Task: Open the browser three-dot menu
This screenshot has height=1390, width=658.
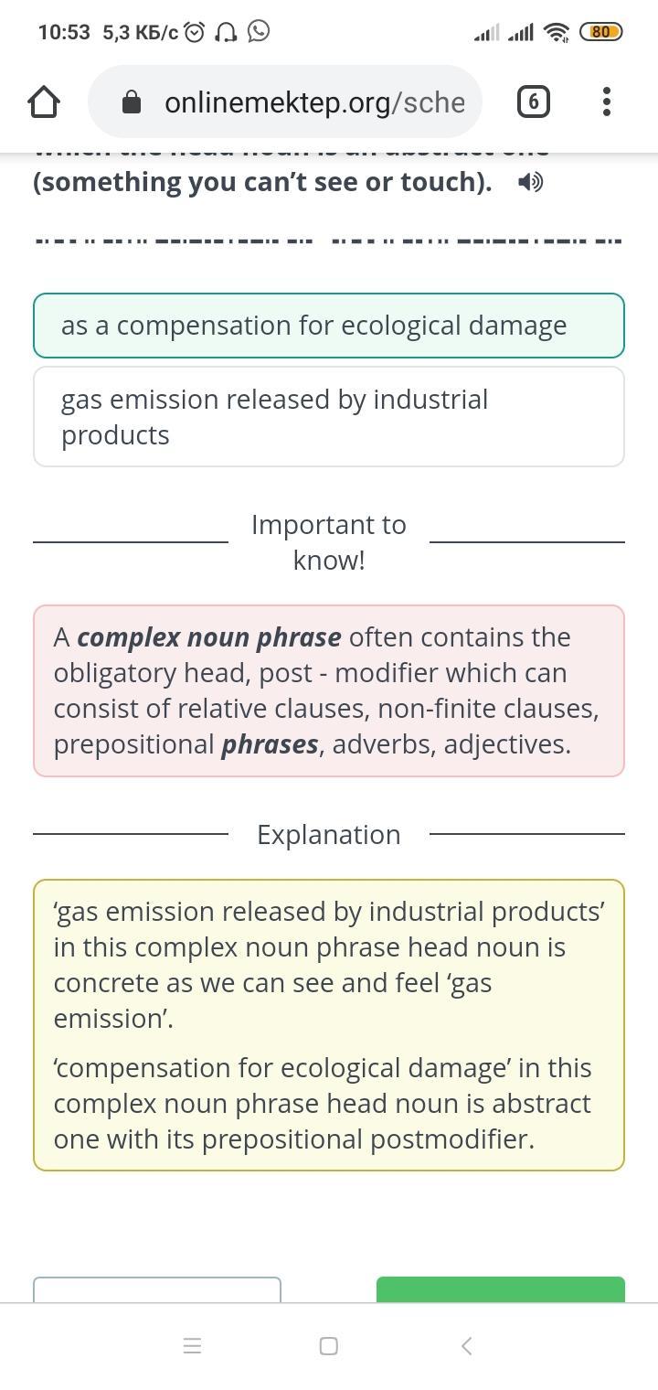Action: [x=607, y=102]
